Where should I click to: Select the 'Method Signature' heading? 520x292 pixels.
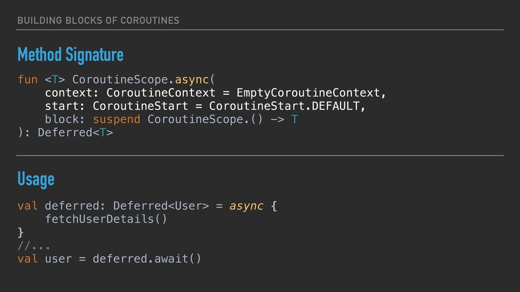(70, 54)
